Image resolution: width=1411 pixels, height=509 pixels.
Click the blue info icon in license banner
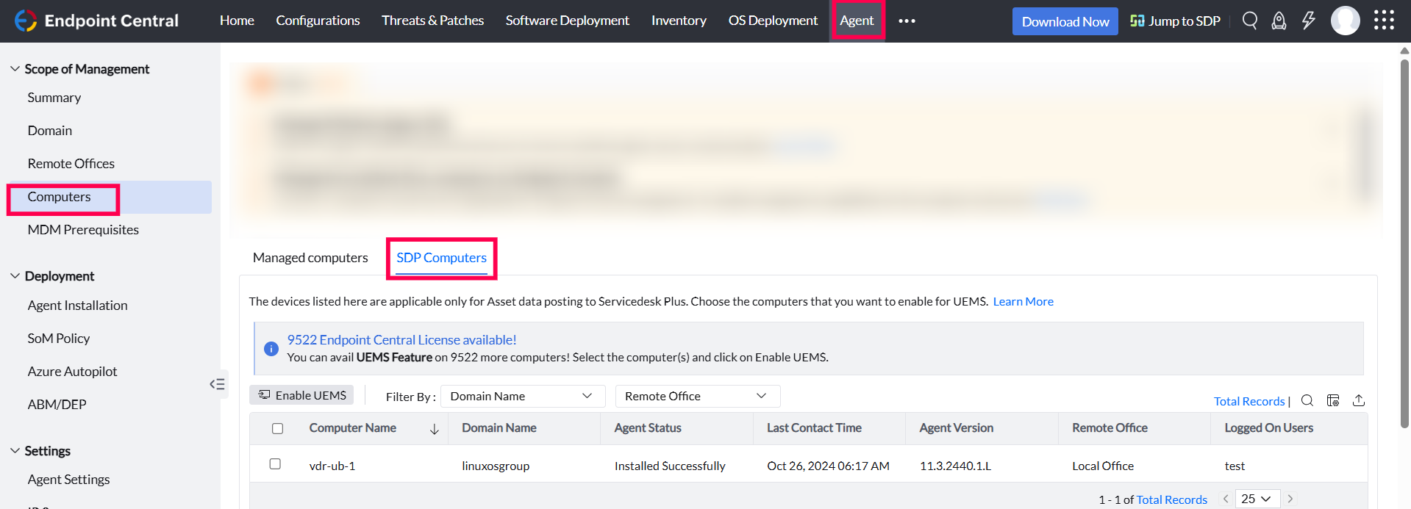[271, 349]
